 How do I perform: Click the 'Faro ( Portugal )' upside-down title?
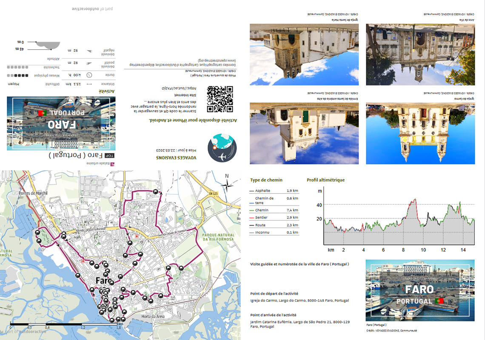pos(75,155)
